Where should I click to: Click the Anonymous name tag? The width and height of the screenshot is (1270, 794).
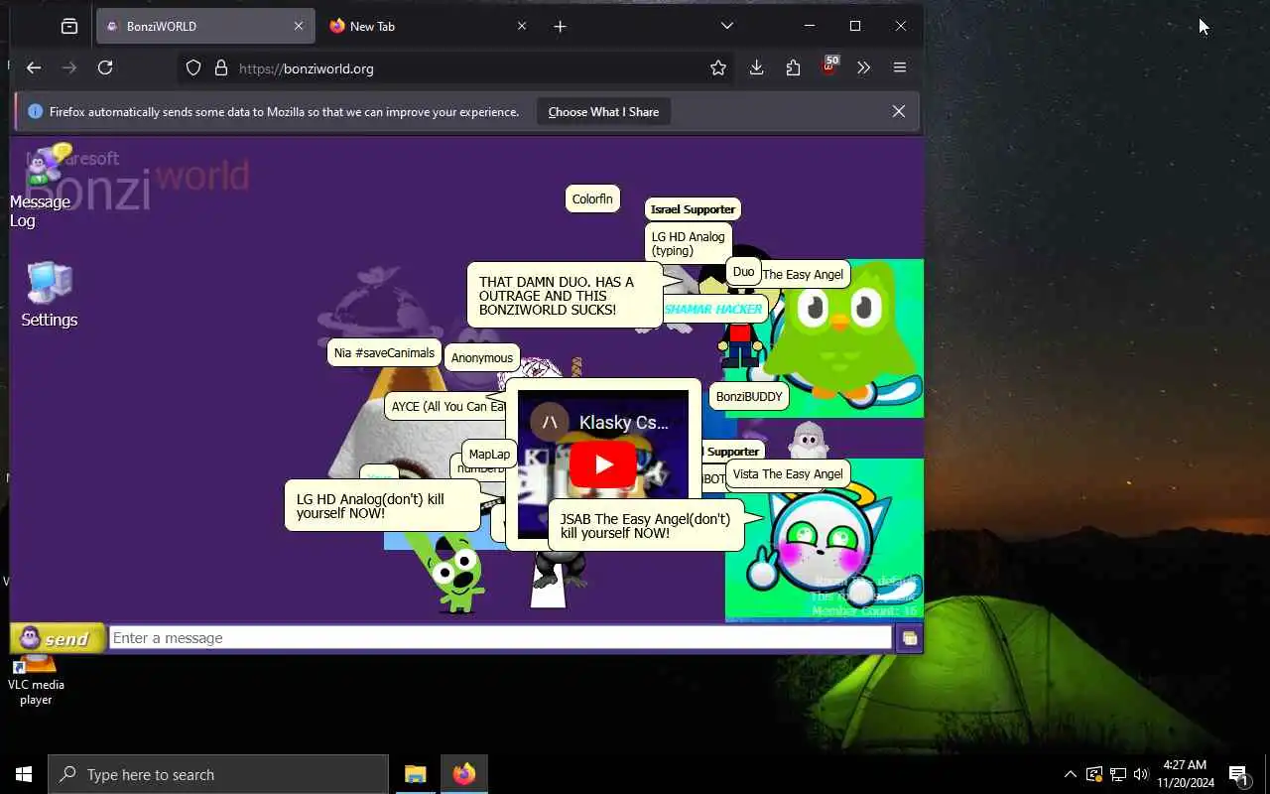coord(482,357)
